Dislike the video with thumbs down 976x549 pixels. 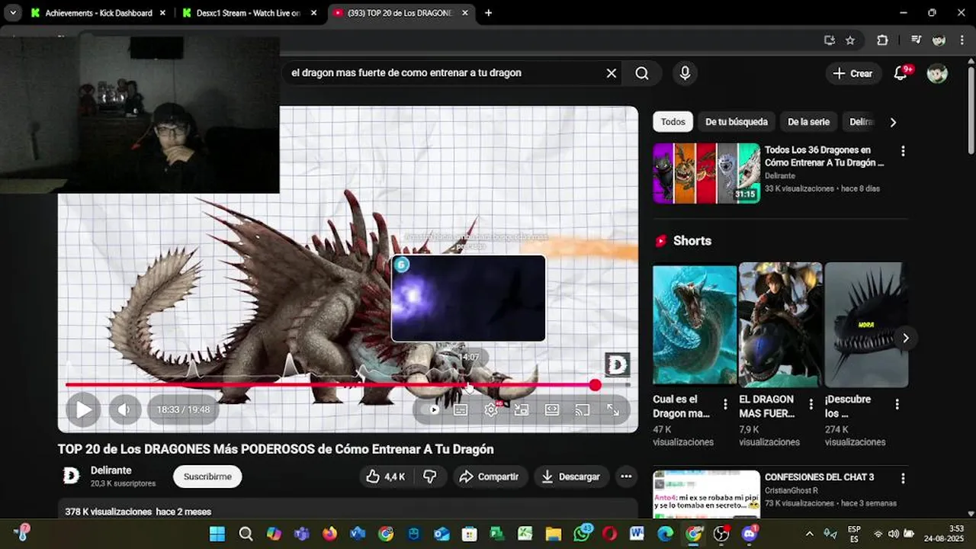point(430,477)
